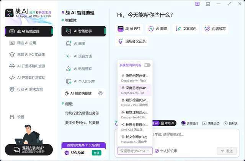Click the 签到领取最高 110 万战锁 banner
This screenshot has width=245, height=161.
(83, 145)
